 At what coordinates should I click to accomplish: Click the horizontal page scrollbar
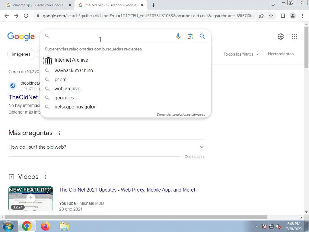coord(136,217)
